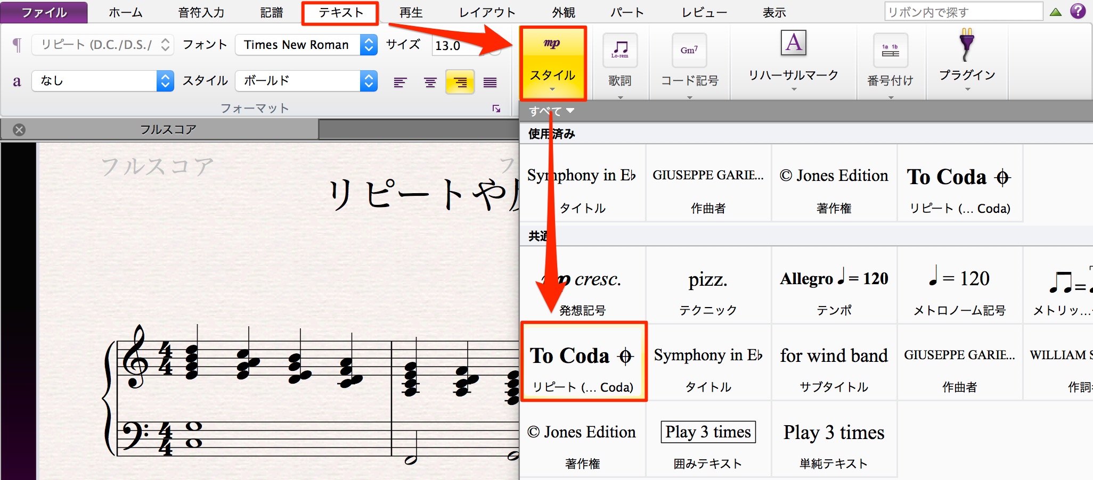Screen dimensions: 1093x480
Task: Collapse the ribbon with green triangle
Action: 1056,12
